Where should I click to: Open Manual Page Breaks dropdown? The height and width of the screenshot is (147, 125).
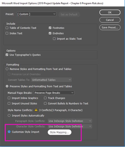tap(54, 93)
